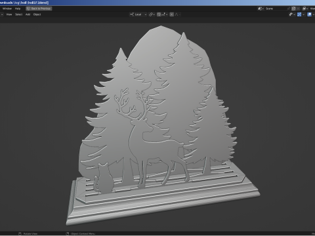Click the Rotate View status hint

(x=28, y=233)
